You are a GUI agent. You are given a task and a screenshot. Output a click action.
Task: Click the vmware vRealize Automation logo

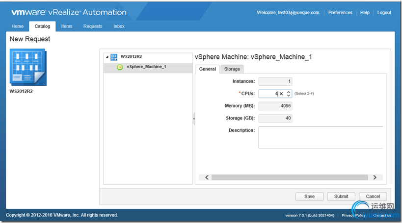[x=69, y=12]
